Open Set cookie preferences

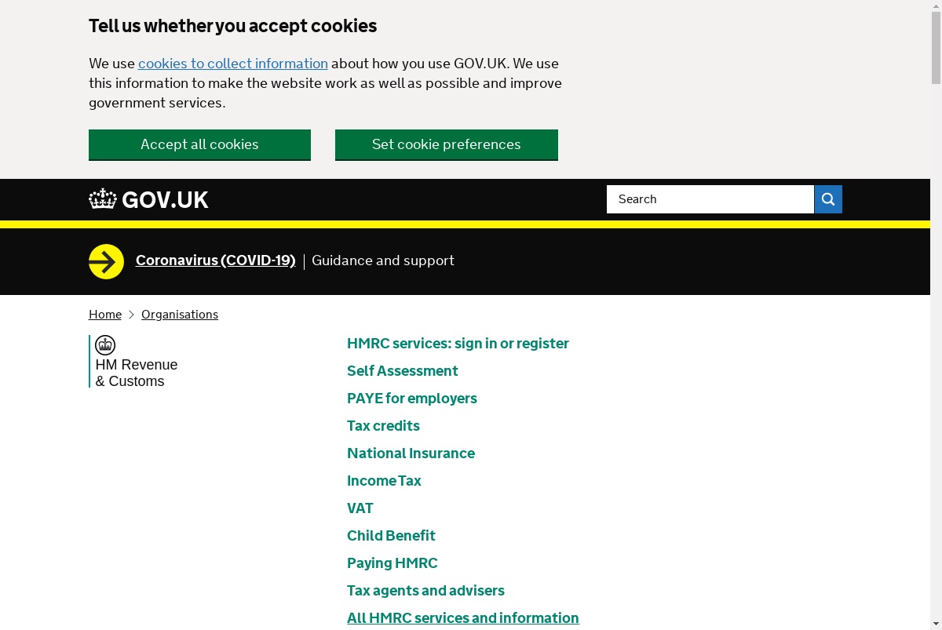[x=447, y=144]
